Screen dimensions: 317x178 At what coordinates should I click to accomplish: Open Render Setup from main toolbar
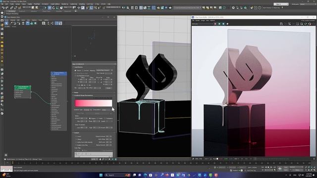click(158, 8)
